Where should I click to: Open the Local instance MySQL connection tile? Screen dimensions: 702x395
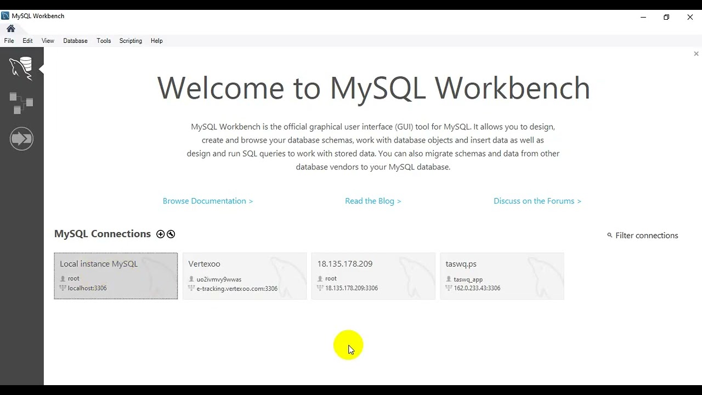116,276
